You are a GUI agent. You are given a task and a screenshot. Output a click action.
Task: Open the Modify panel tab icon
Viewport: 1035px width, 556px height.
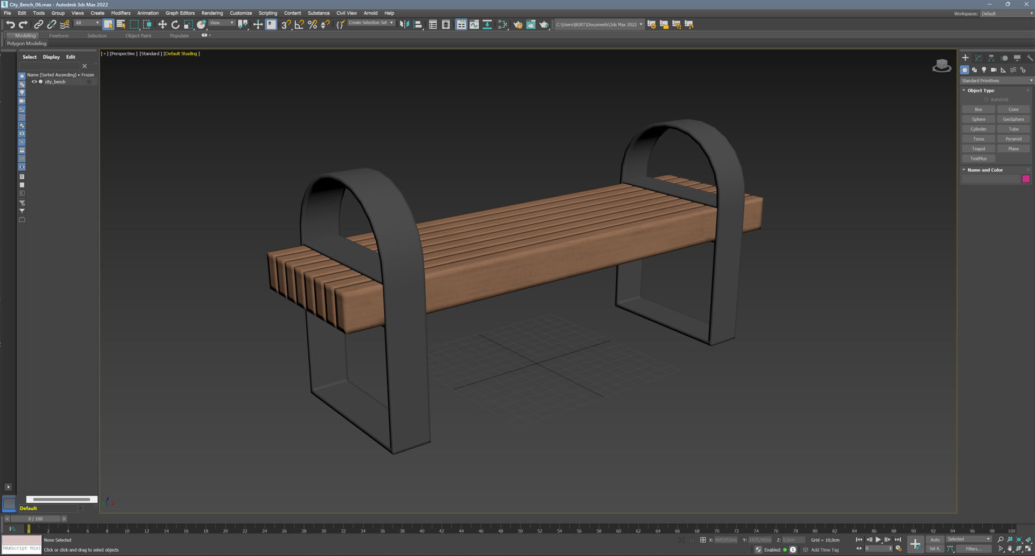tap(978, 58)
